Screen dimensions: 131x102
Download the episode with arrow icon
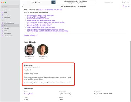click(x=126, y=6)
